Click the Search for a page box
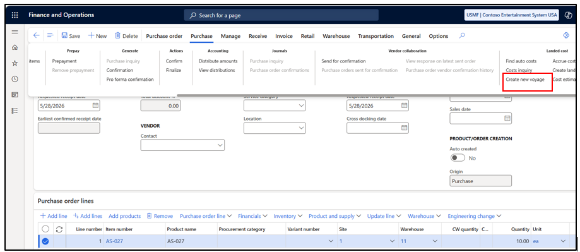 [x=281, y=15]
